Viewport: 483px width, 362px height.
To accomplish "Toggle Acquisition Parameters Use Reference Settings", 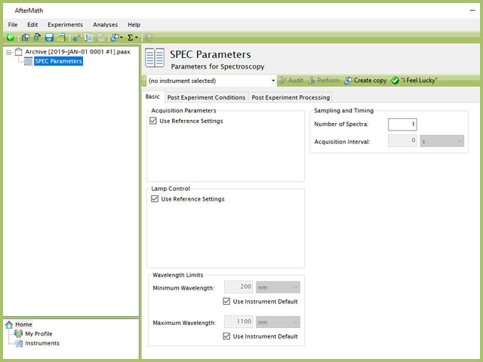I will (153, 121).
